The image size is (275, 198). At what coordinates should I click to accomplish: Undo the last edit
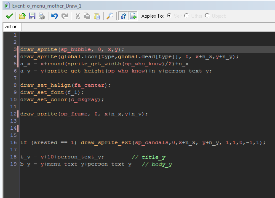tap(55, 16)
